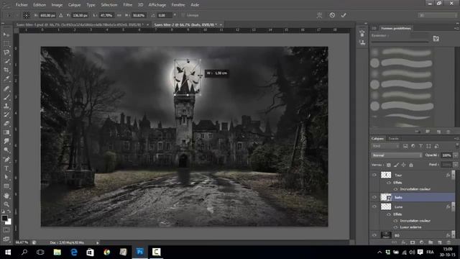
Task: Open the Windows Start menu
Action: [8, 252]
